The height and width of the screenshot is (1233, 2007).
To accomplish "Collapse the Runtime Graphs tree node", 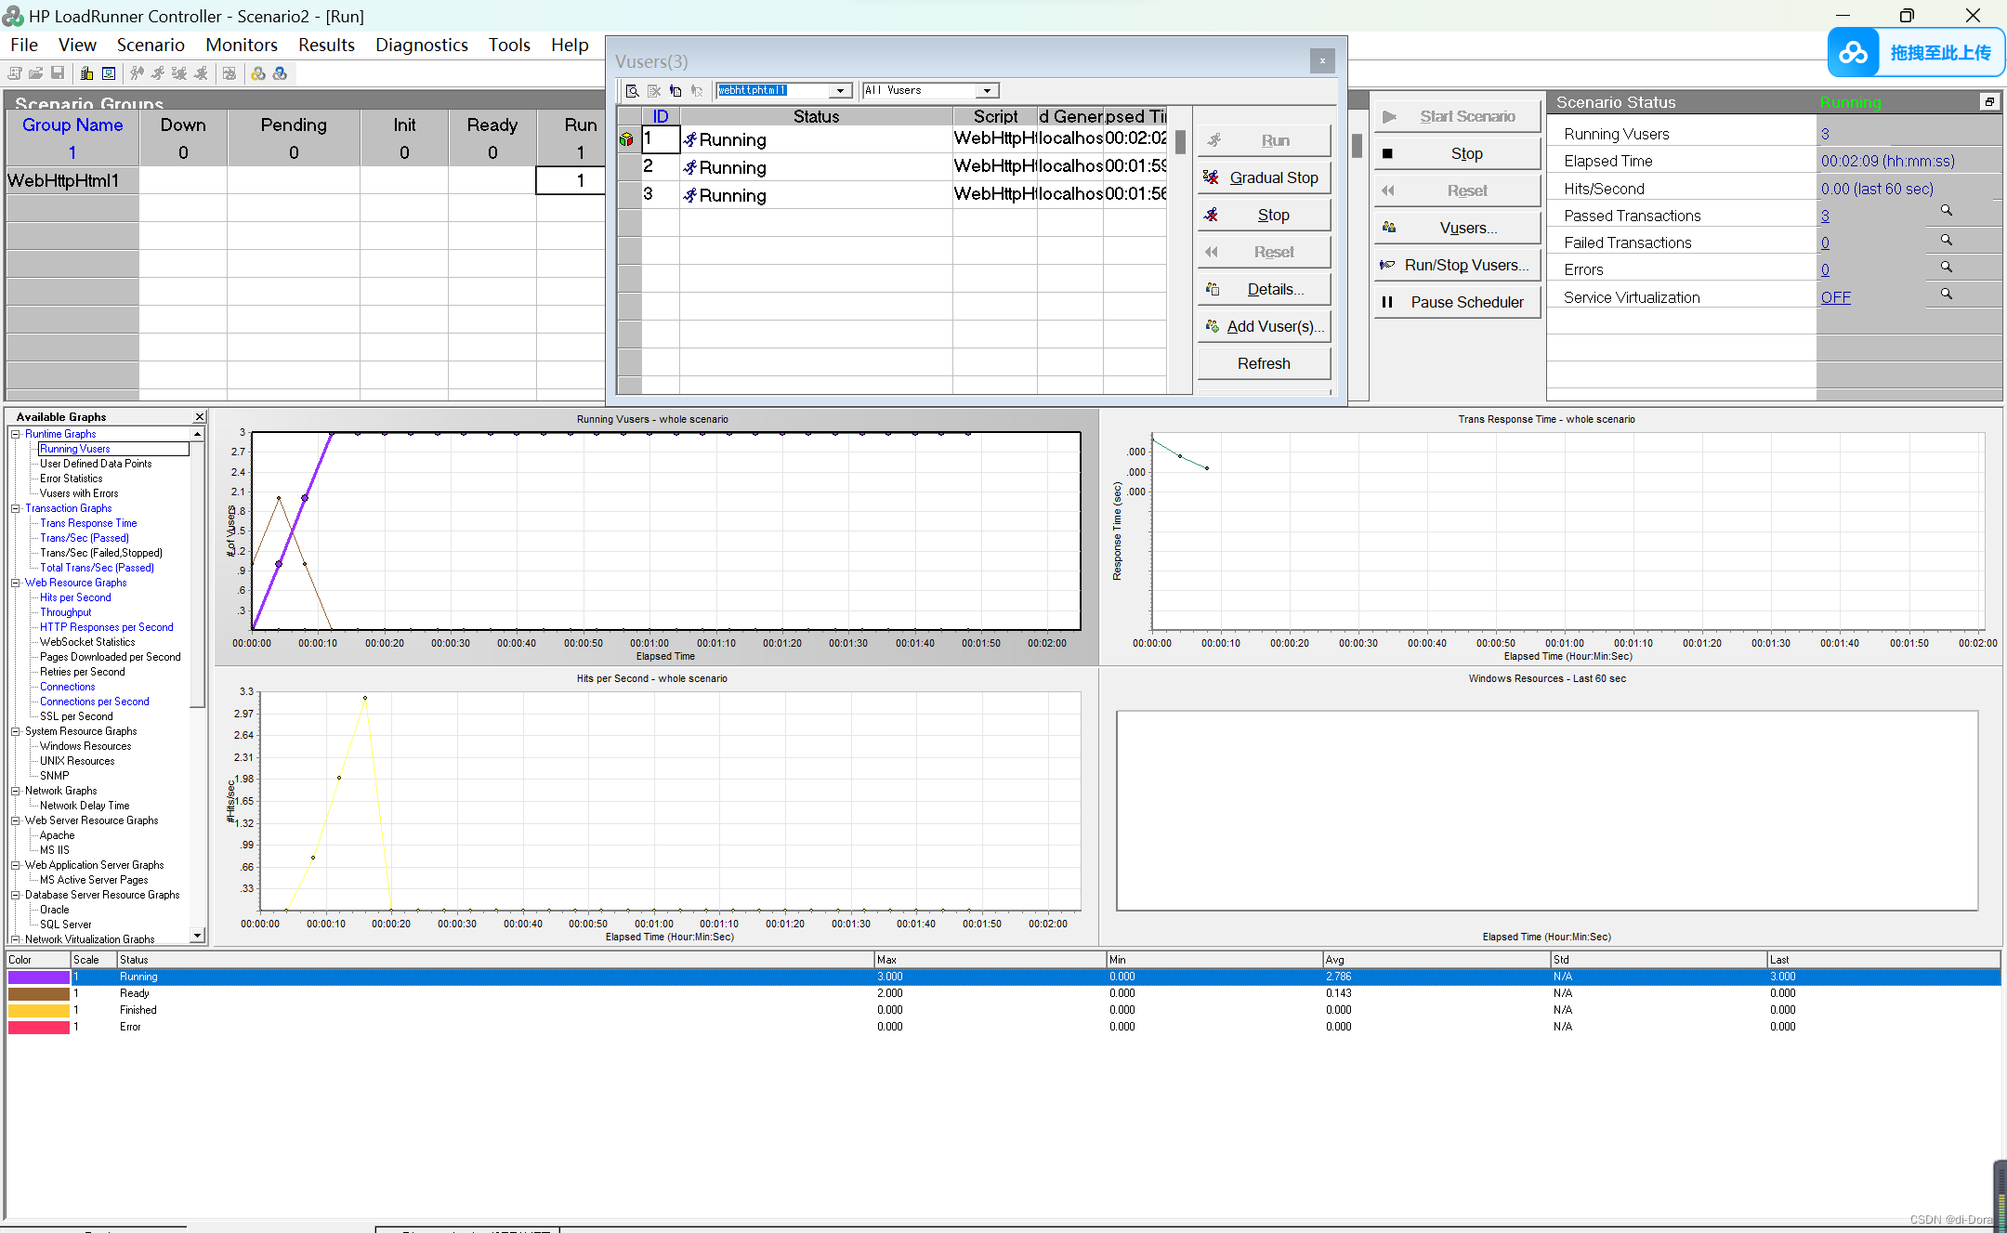I will [x=16, y=434].
